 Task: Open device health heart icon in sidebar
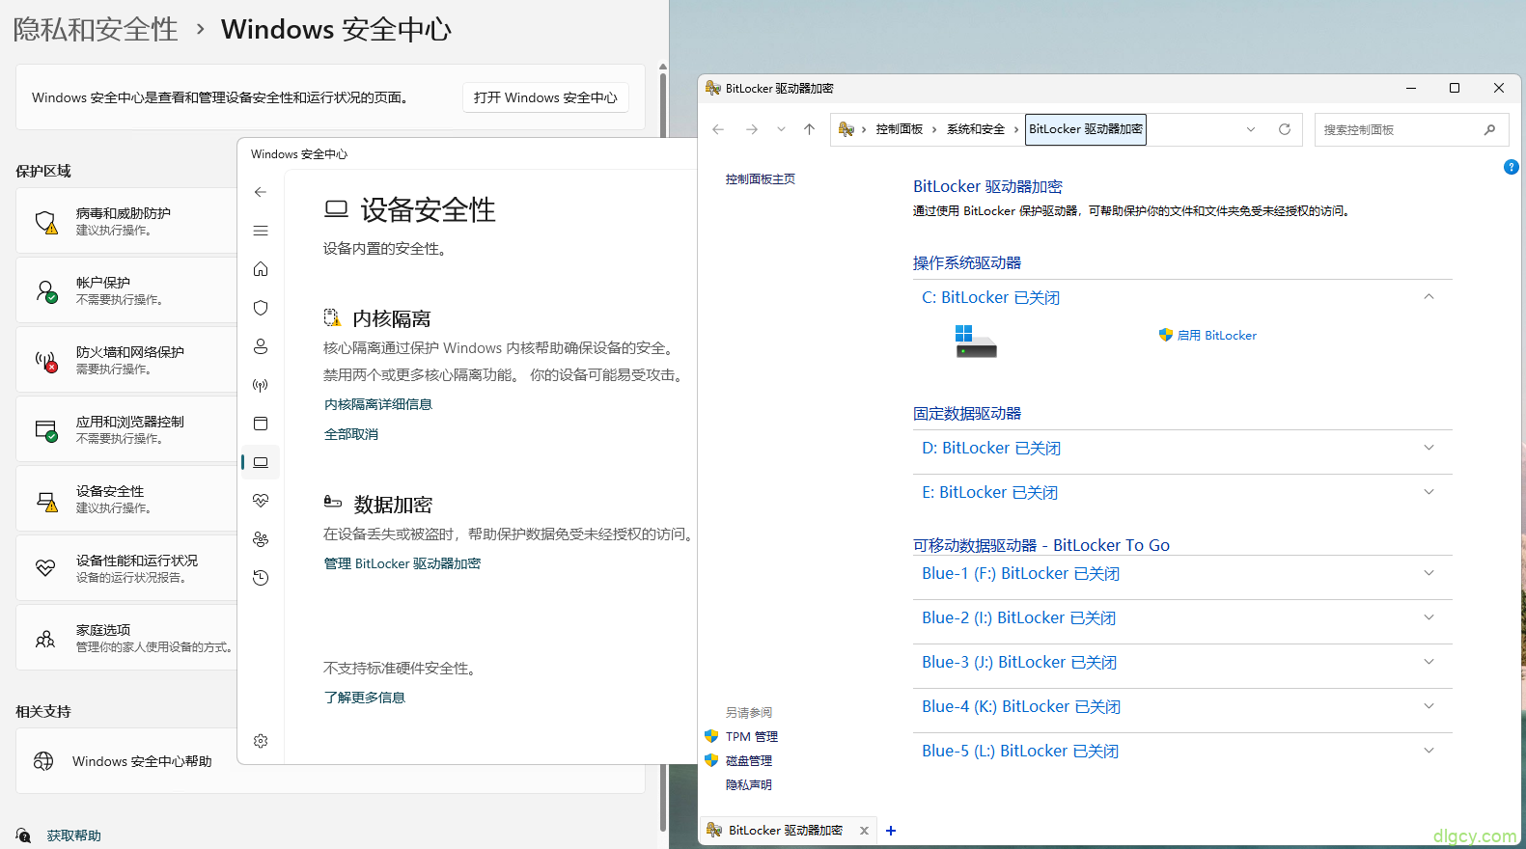point(261,501)
